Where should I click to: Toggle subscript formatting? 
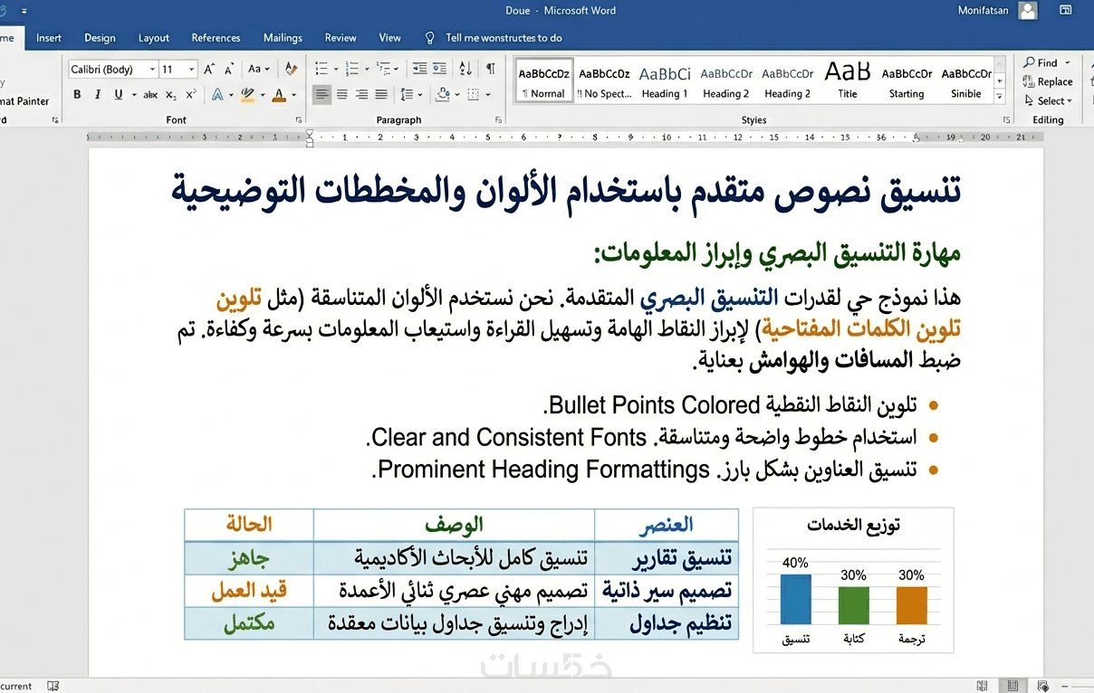[171, 94]
